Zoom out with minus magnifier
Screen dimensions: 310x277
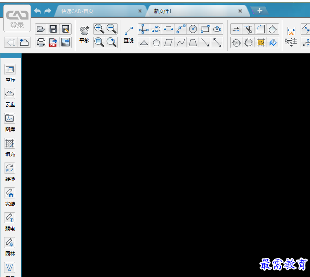[x=111, y=29]
